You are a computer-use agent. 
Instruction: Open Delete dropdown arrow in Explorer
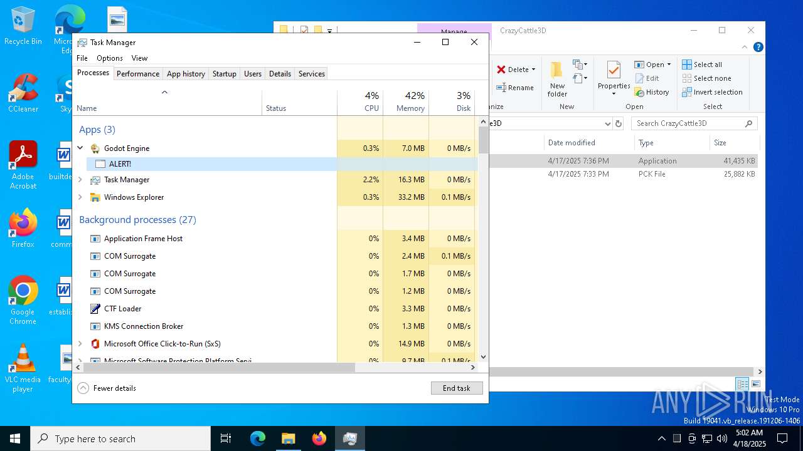coord(533,70)
